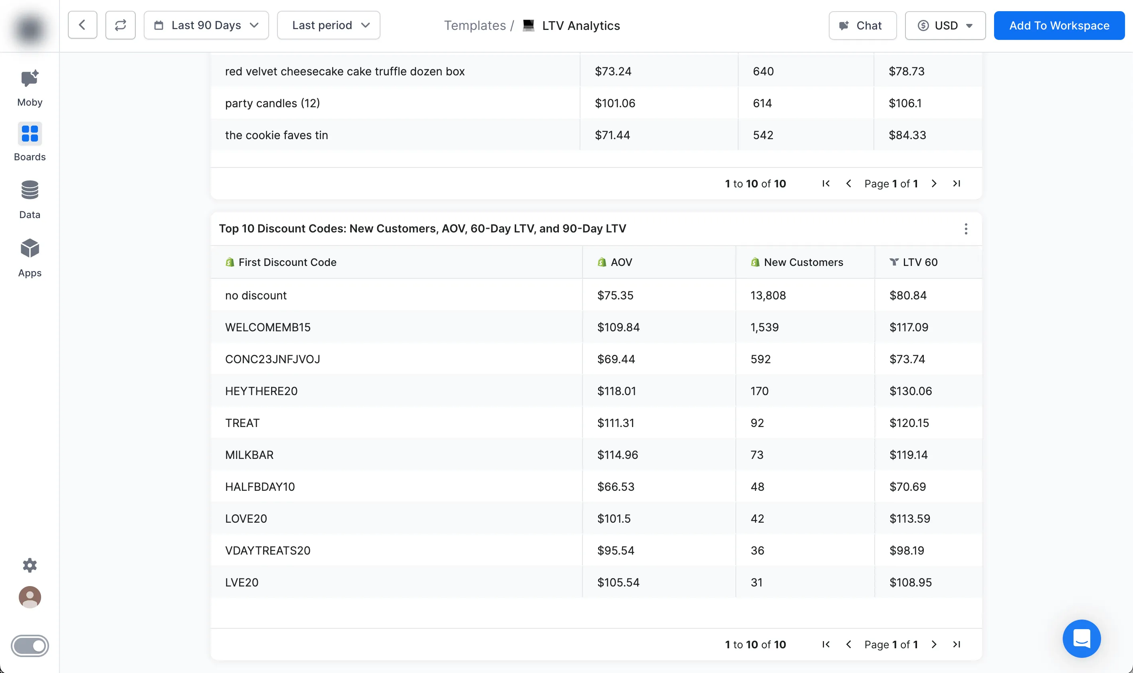
Task: Open the Last period comparison dropdown
Action: pyautogui.click(x=328, y=26)
